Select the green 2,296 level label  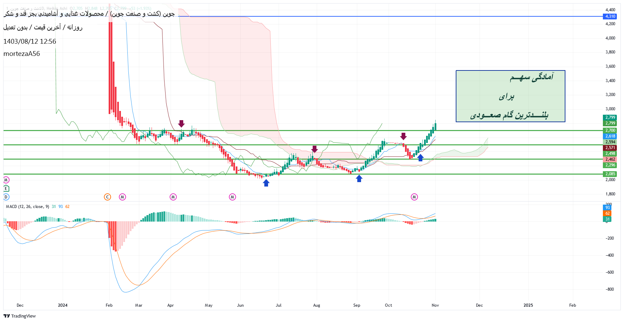(x=610, y=165)
